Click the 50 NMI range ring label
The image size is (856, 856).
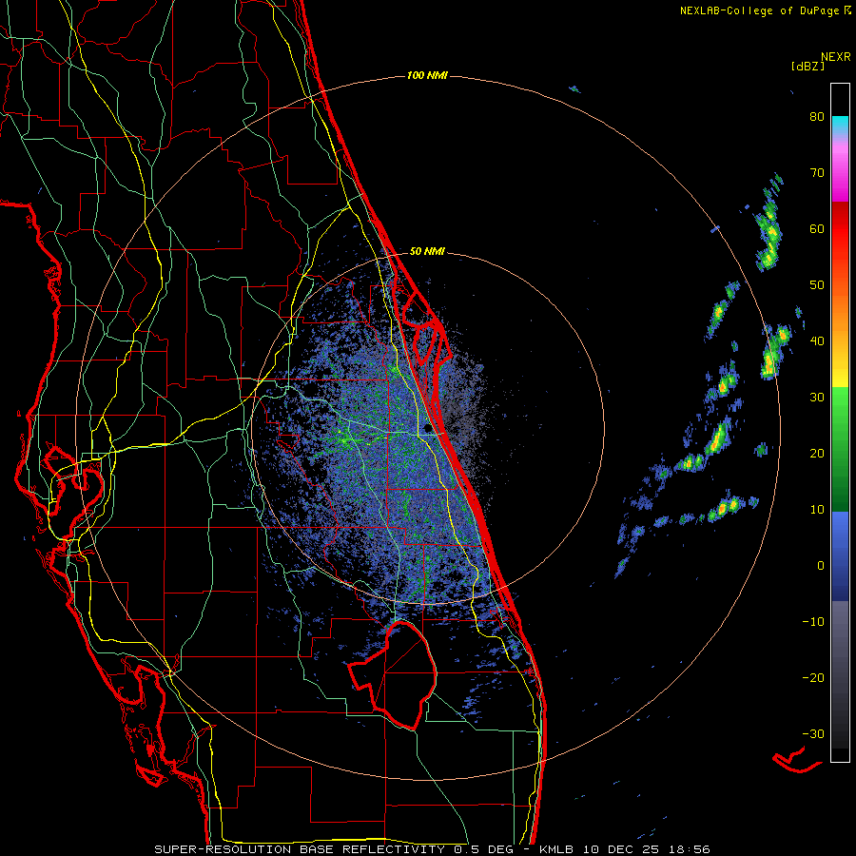coord(427,251)
